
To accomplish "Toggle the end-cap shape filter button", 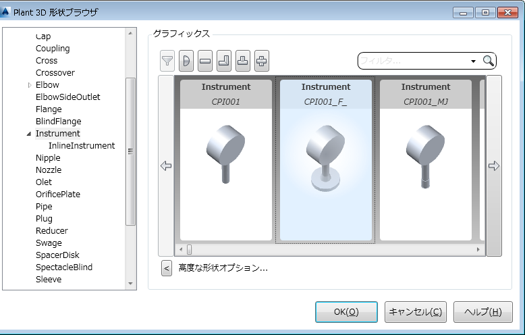I will tap(186, 61).
